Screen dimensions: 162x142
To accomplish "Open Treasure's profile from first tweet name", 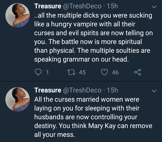I will (x=48, y=6).
